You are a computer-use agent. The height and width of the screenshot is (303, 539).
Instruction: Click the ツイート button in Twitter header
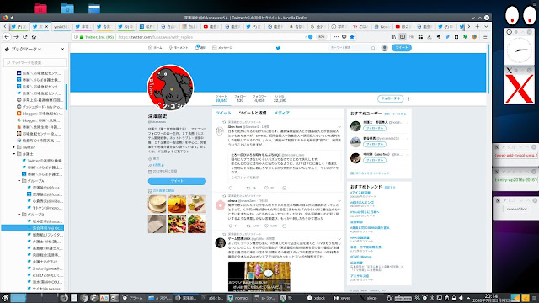[x=402, y=48]
